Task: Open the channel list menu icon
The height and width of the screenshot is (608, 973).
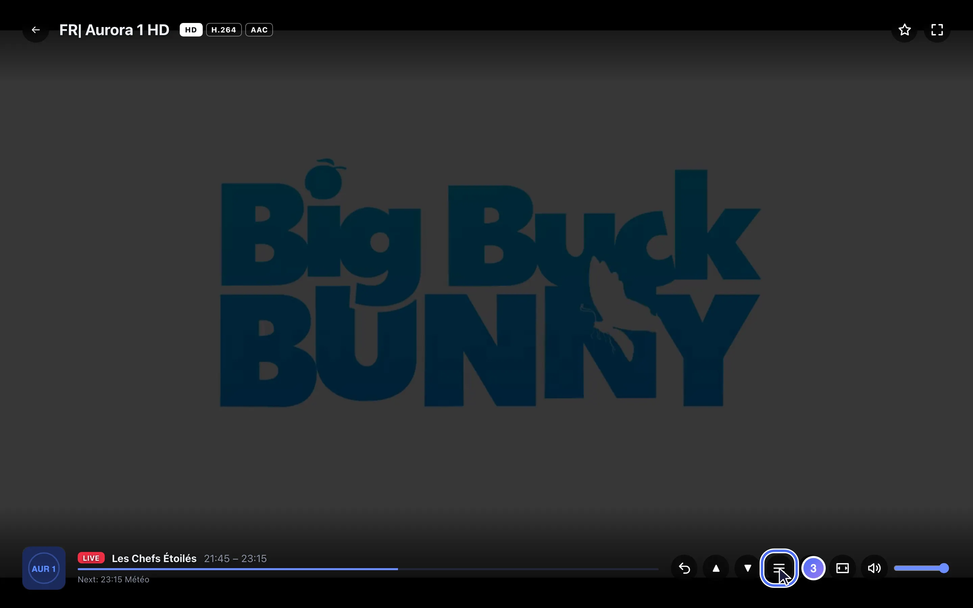Action: click(779, 568)
